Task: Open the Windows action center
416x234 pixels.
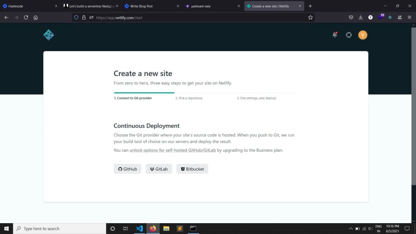Action: tap(407, 228)
